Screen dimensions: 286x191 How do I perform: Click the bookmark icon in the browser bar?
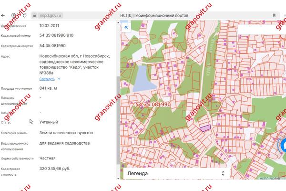274,15
